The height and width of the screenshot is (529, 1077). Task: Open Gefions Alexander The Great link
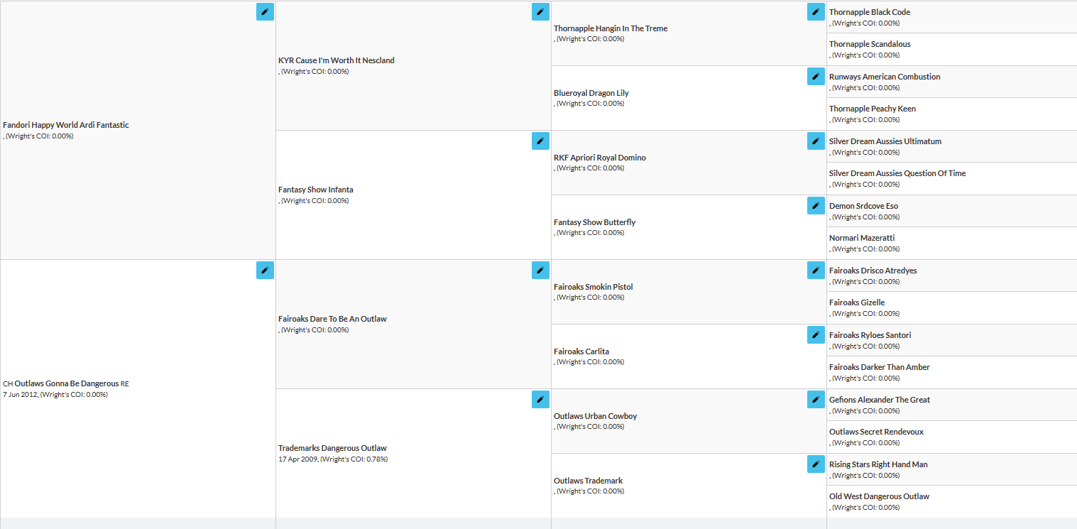point(880,400)
